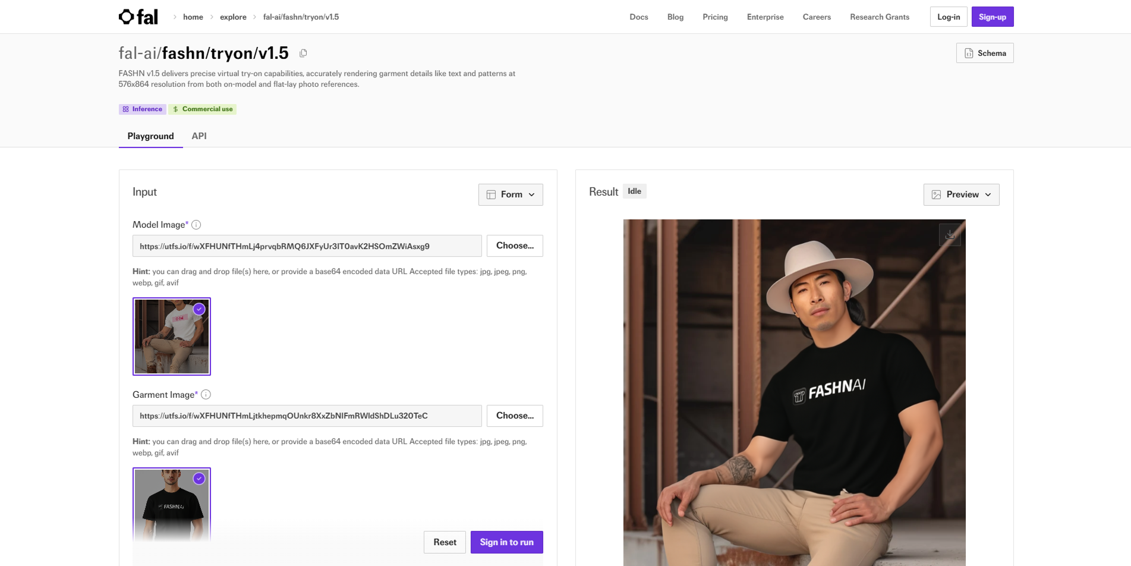Go to the explore breadcrumb
Screen dimensions: 1131x566
(x=233, y=17)
